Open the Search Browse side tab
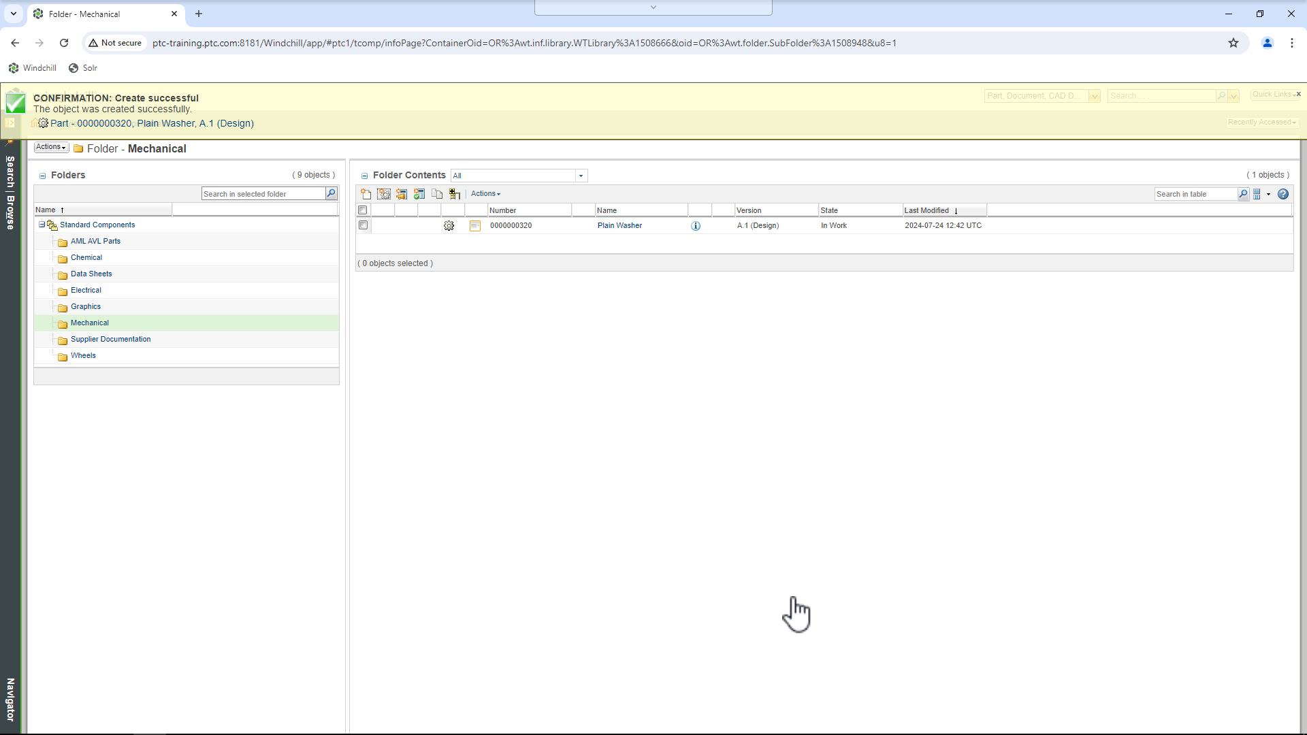The image size is (1307, 735). click(x=10, y=192)
